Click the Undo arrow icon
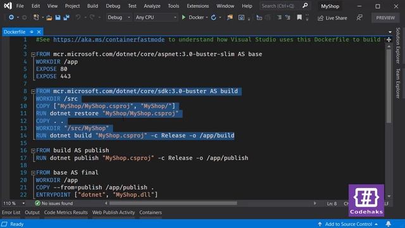This screenshot has width=405, height=228. click(78, 17)
